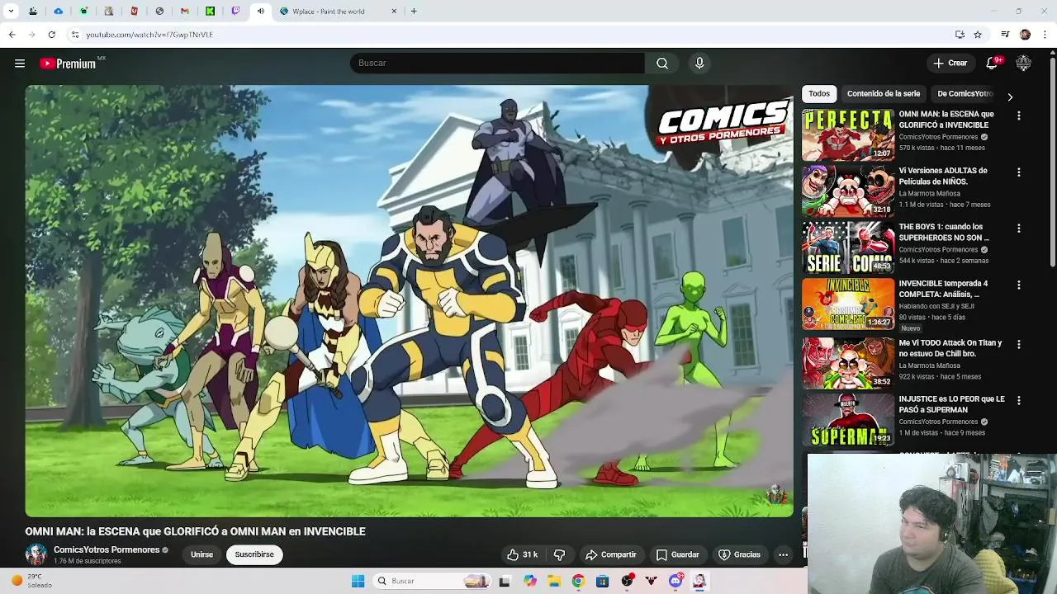Reload the current page
This screenshot has width=1057, height=594.
(x=51, y=35)
